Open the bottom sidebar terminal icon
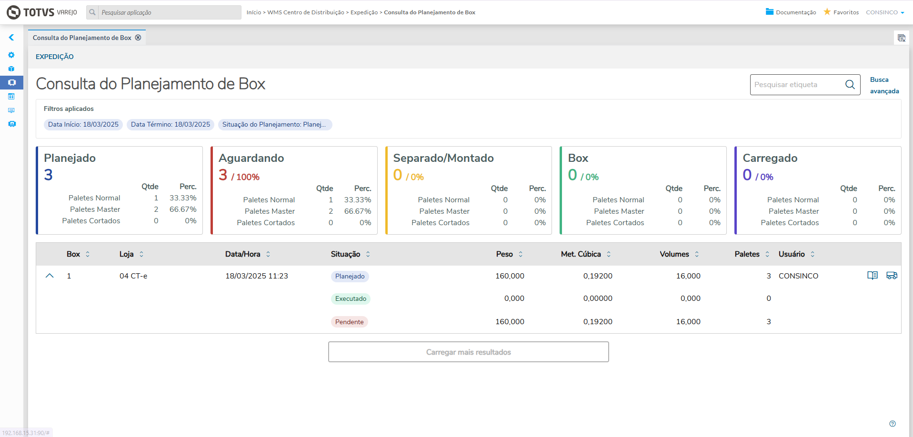Viewport: 913px width, 437px height. tap(11, 124)
